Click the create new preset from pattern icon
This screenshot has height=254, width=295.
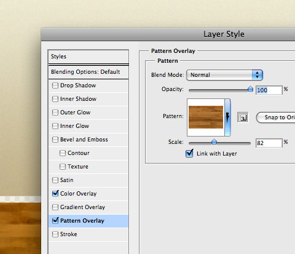(x=243, y=117)
